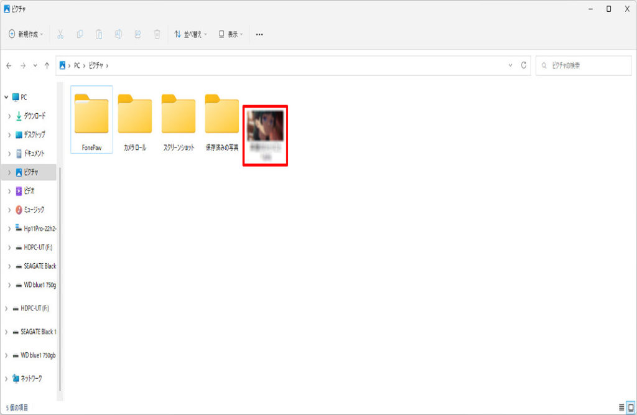Viewport: 637px width, 415px height.
Task: Select the blurred image file thumbnail
Action: [265, 126]
